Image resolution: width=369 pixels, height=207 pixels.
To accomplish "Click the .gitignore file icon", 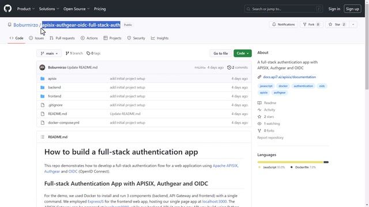I will coord(42,105).
